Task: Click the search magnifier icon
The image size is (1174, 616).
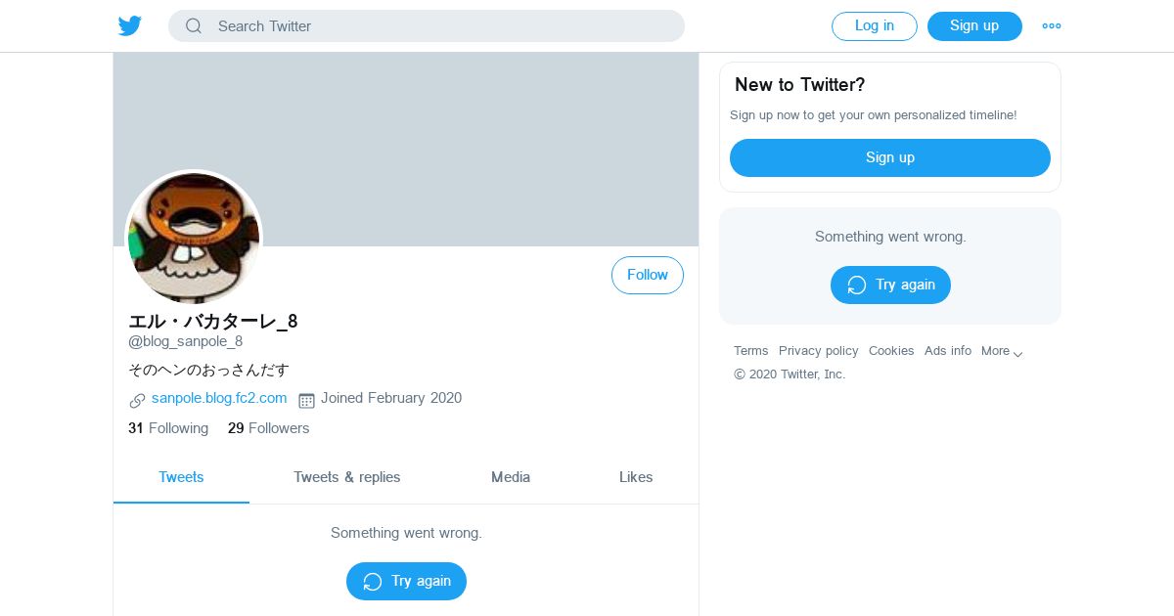Action: [194, 26]
